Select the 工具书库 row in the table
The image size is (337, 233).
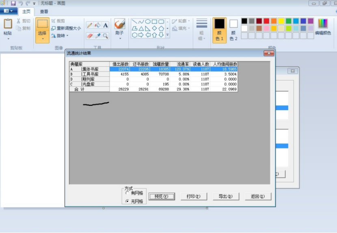pos(90,74)
